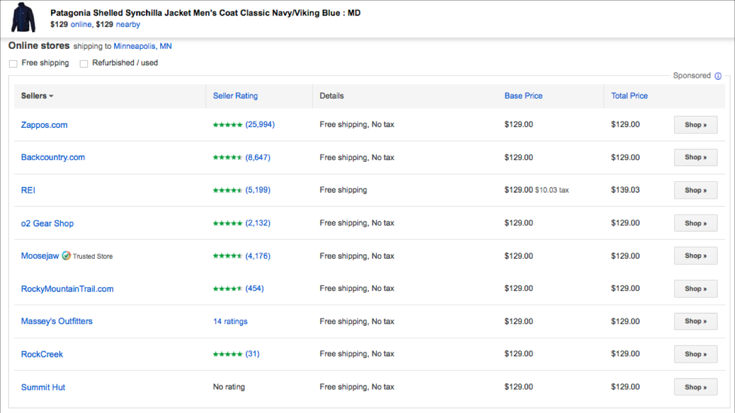This screenshot has height=413, width=735.
Task: Click Shop button for RockCreek
Action: click(x=695, y=354)
